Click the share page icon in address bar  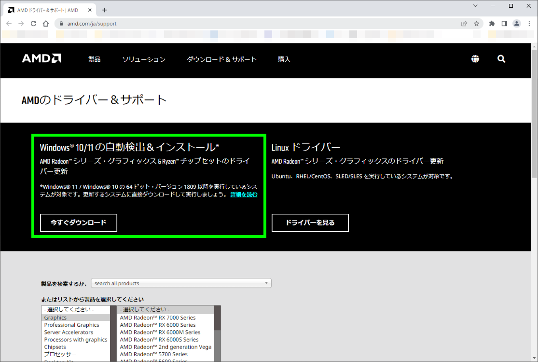pos(464,24)
